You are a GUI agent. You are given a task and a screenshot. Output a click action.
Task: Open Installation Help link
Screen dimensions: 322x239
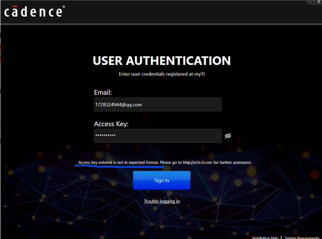(x=265, y=237)
